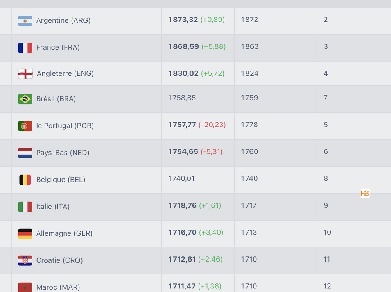Click Pays-Bas previous points 1760
The image size is (391, 292).
point(249,151)
